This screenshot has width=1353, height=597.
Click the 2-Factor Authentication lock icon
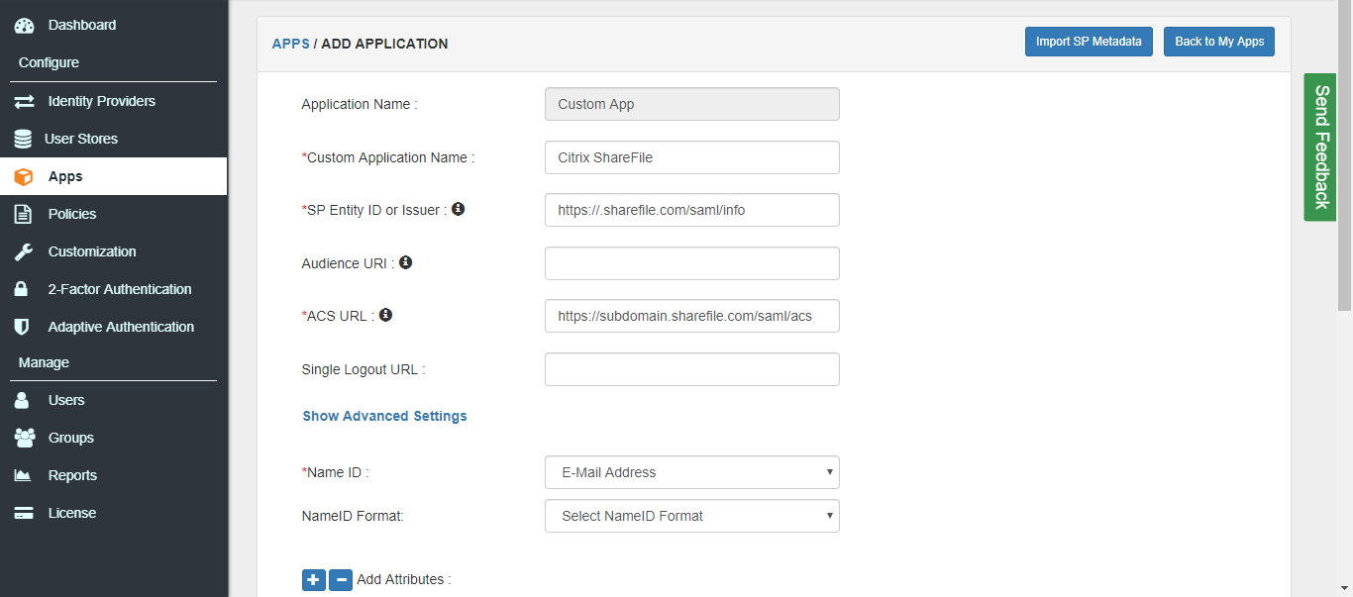coord(21,289)
